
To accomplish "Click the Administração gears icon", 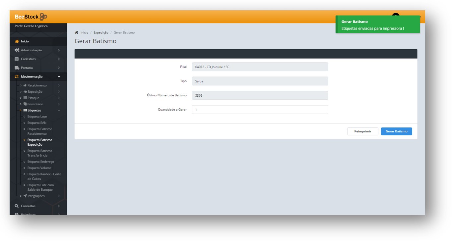I will (x=17, y=50).
